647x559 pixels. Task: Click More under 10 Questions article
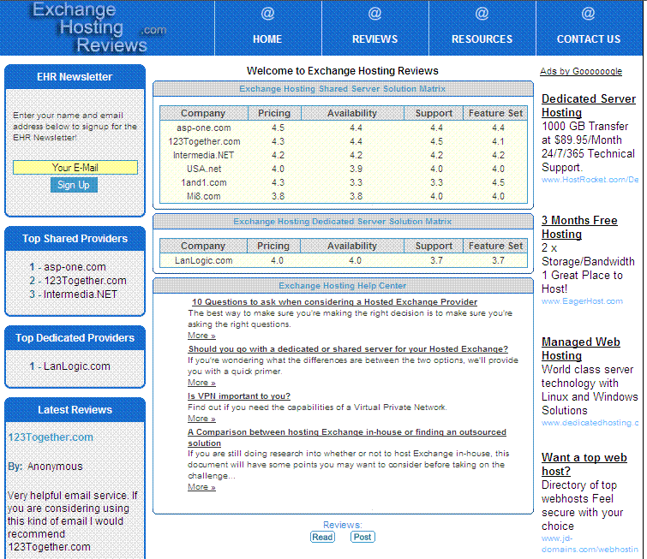[x=201, y=336]
